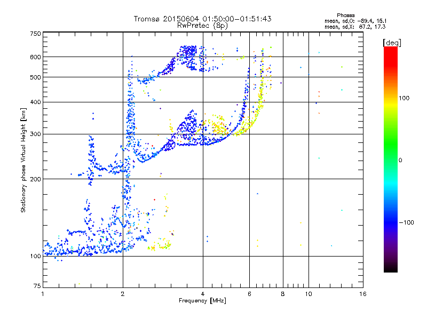Click the 'Phases' header text
Viewport: 427px width, 320px height.
pos(346,15)
